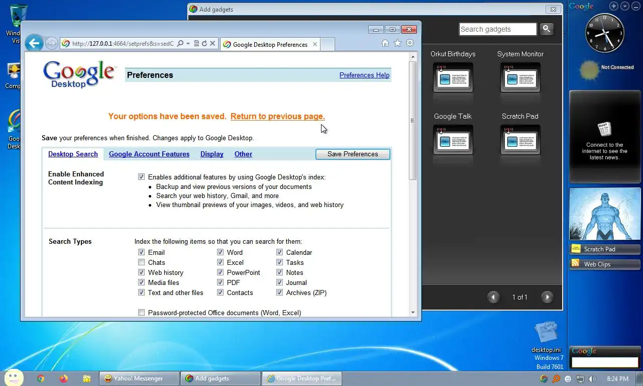Select the Orkut Birthdays gadget thumbnail
The image size is (643, 386).
453,77
